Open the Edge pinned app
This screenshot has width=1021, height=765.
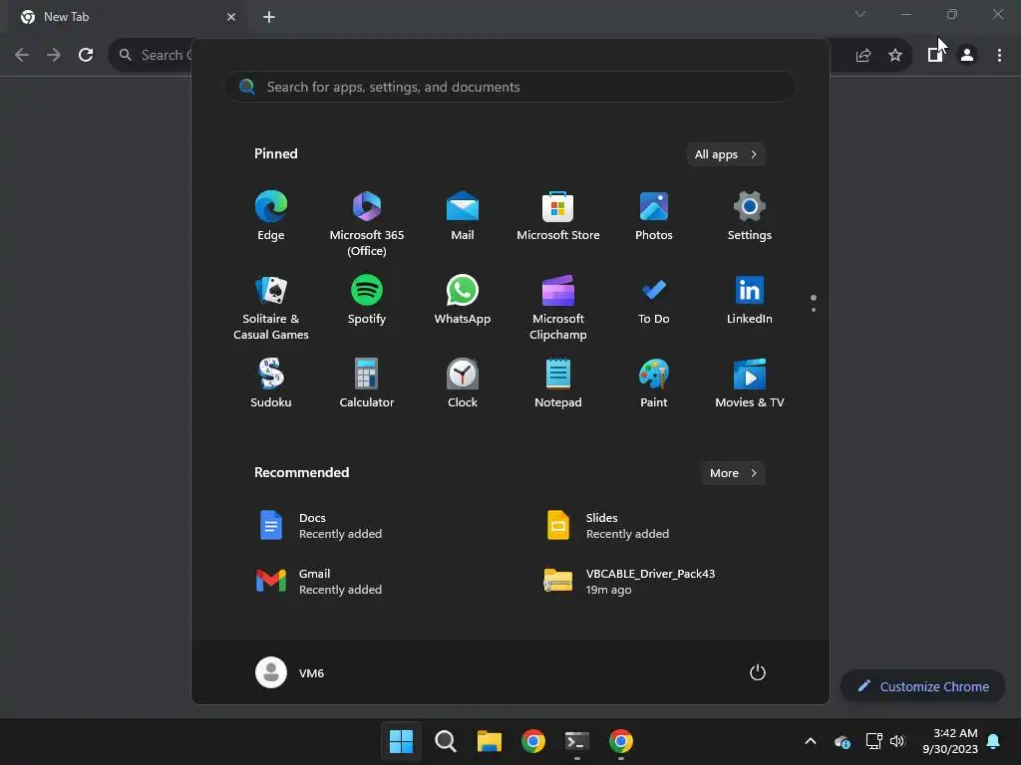coord(271,217)
